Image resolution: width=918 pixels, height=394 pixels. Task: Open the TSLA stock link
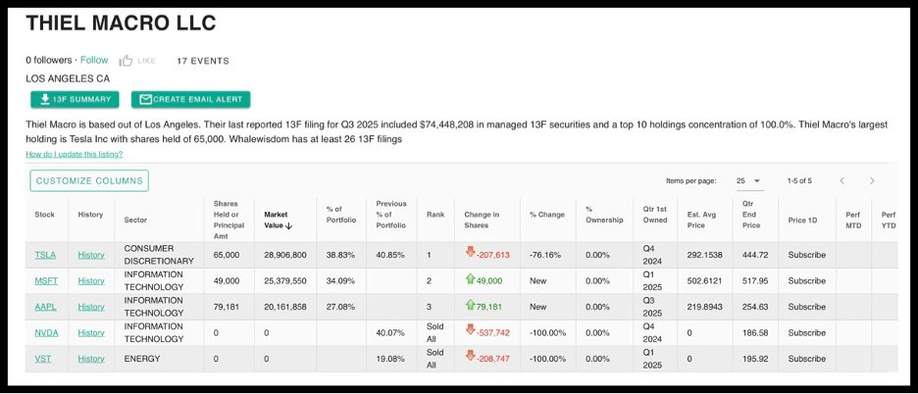45,255
